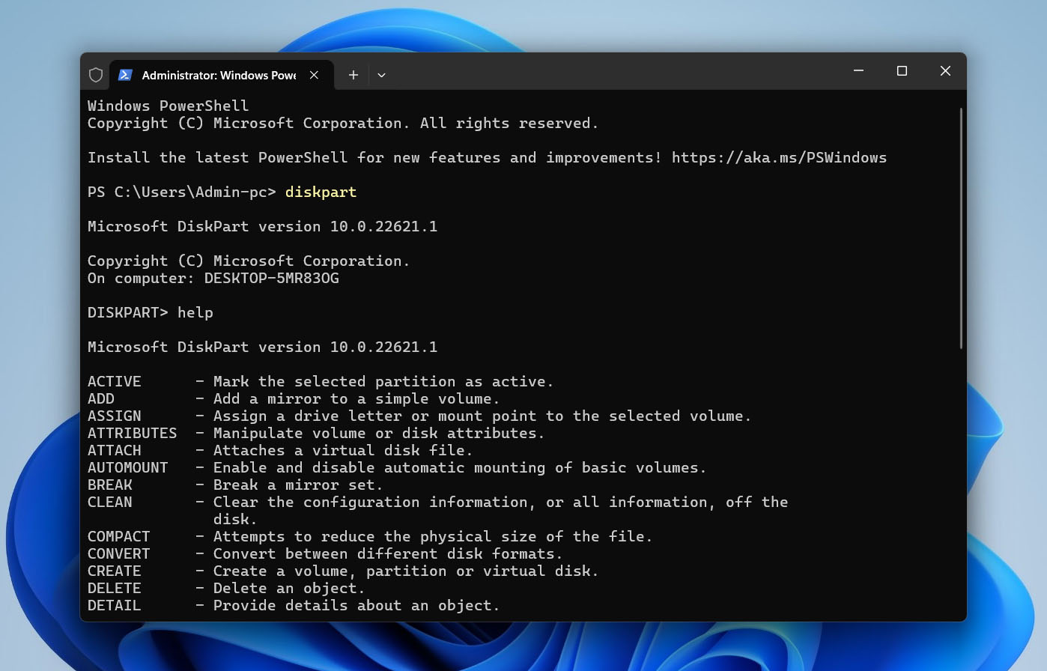The image size is (1047, 671).
Task: Click the ATTRIBUTES command entry
Action: pyautogui.click(x=133, y=433)
